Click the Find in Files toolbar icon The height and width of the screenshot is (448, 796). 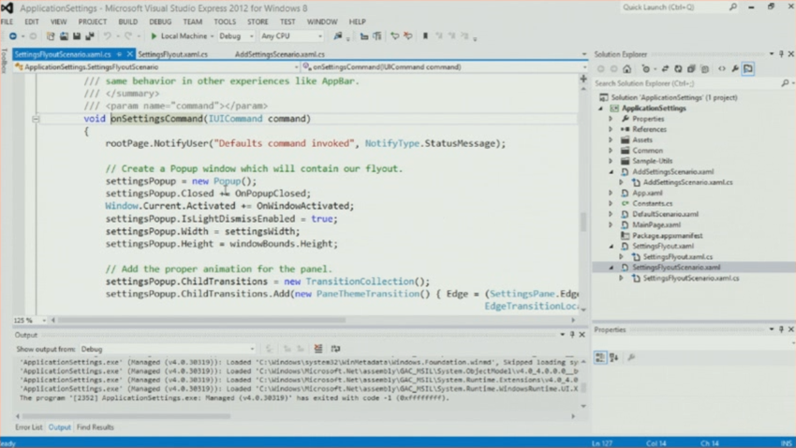[337, 36]
